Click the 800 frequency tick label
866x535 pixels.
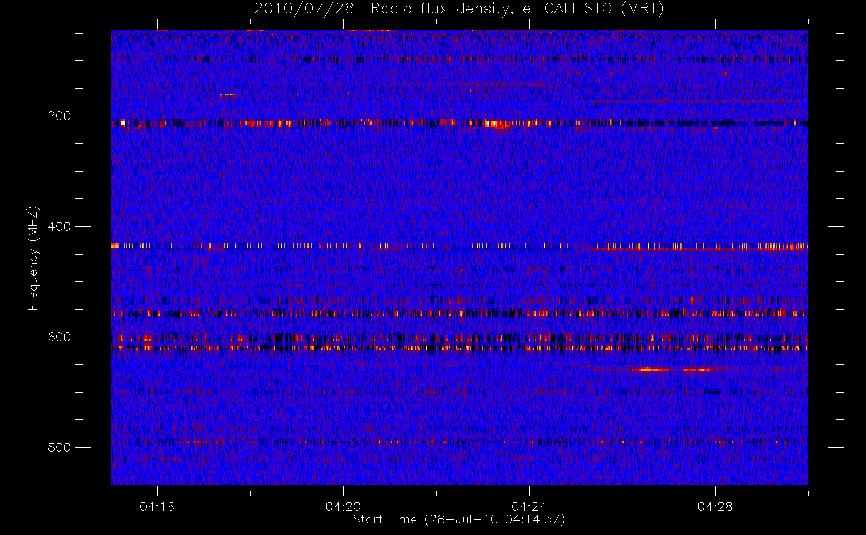click(59, 448)
